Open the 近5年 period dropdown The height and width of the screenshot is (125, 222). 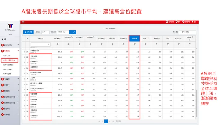[45, 32]
